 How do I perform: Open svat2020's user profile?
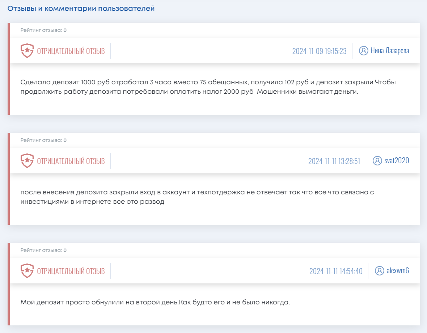point(397,161)
